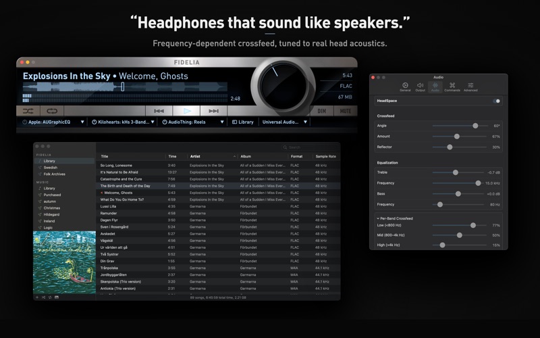The height and width of the screenshot is (338, 540).
Task: Click the Bass slider handle
Action: 458,194
